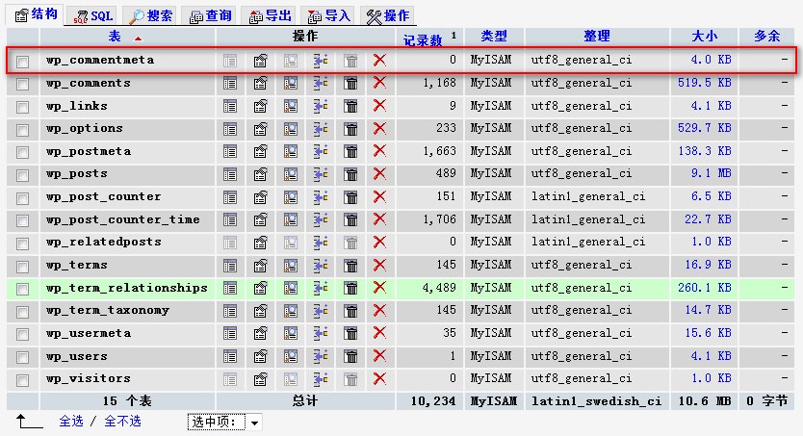This screenshot has height=436, width=803.
Task: Drop the wp_commentmeta table
Action: click(x=379, y=61)
